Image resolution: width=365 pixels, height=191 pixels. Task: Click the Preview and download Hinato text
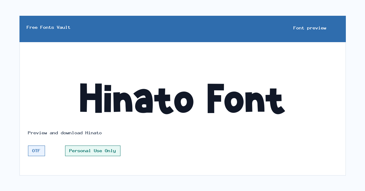[65, 133]
